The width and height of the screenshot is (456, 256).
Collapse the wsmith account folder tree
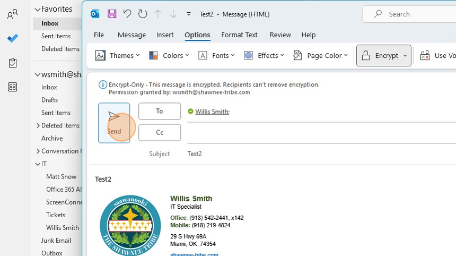38,74
